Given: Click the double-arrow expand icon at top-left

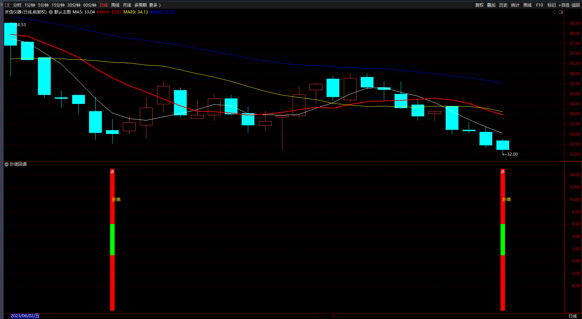Looking at the screenshot, I should point(1,5).
